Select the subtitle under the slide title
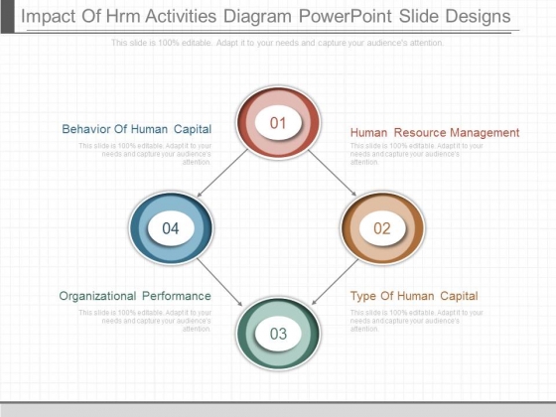Image resolution: width=556 pixels, height=417 pixels. coord(277,43)
